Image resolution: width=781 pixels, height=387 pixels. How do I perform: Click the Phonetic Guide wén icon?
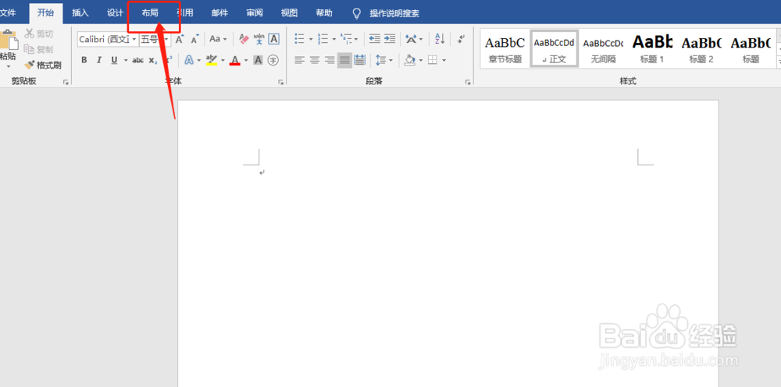[259, 39]
